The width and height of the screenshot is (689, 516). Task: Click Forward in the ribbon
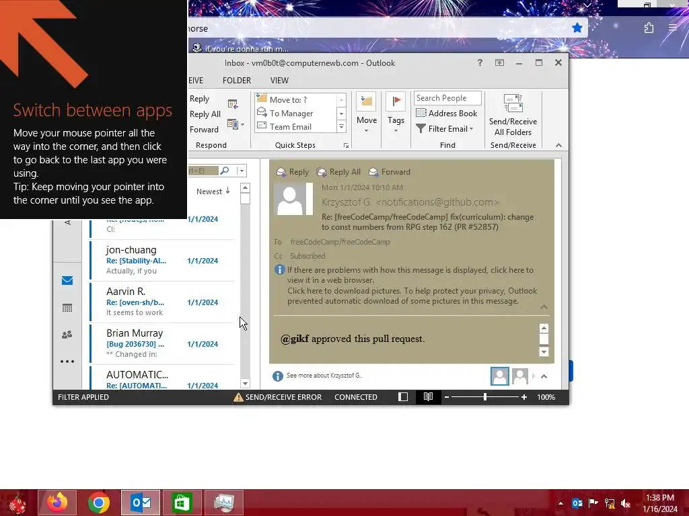click(x=204, y=130)
